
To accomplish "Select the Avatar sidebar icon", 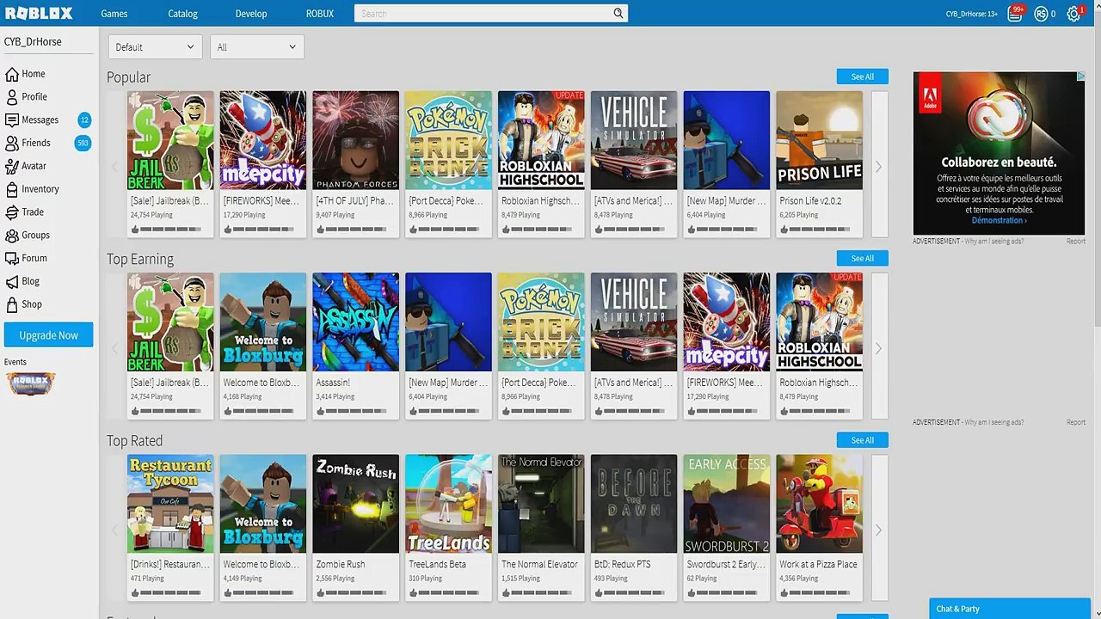I will [12, 166].
